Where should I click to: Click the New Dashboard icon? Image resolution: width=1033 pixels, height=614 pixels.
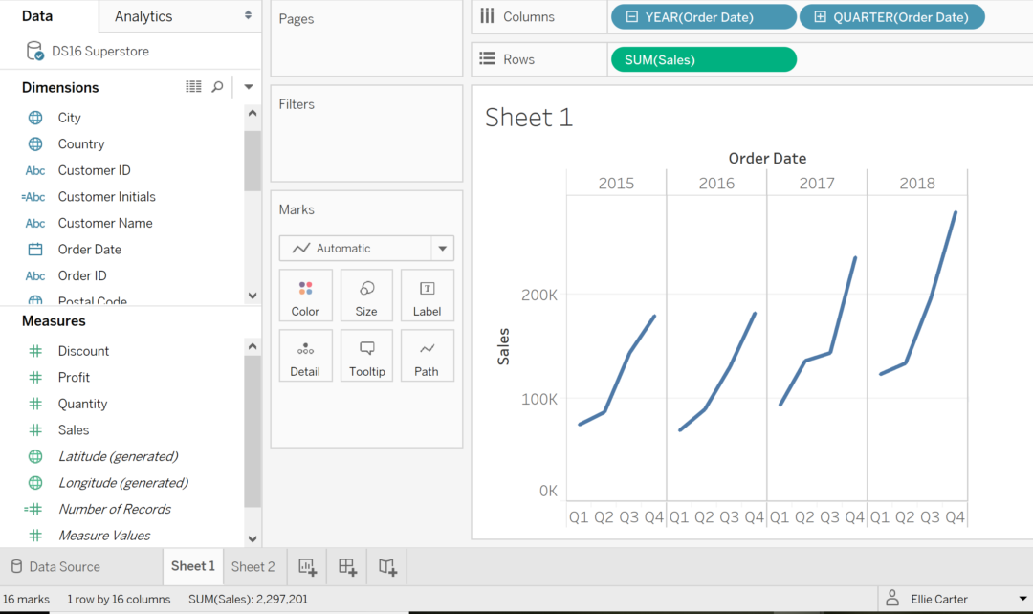pos(347,567)
